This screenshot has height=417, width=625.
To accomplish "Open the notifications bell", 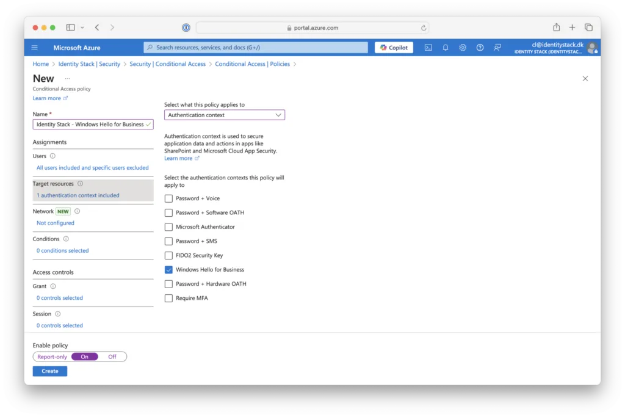I will [x=445, y=48].
